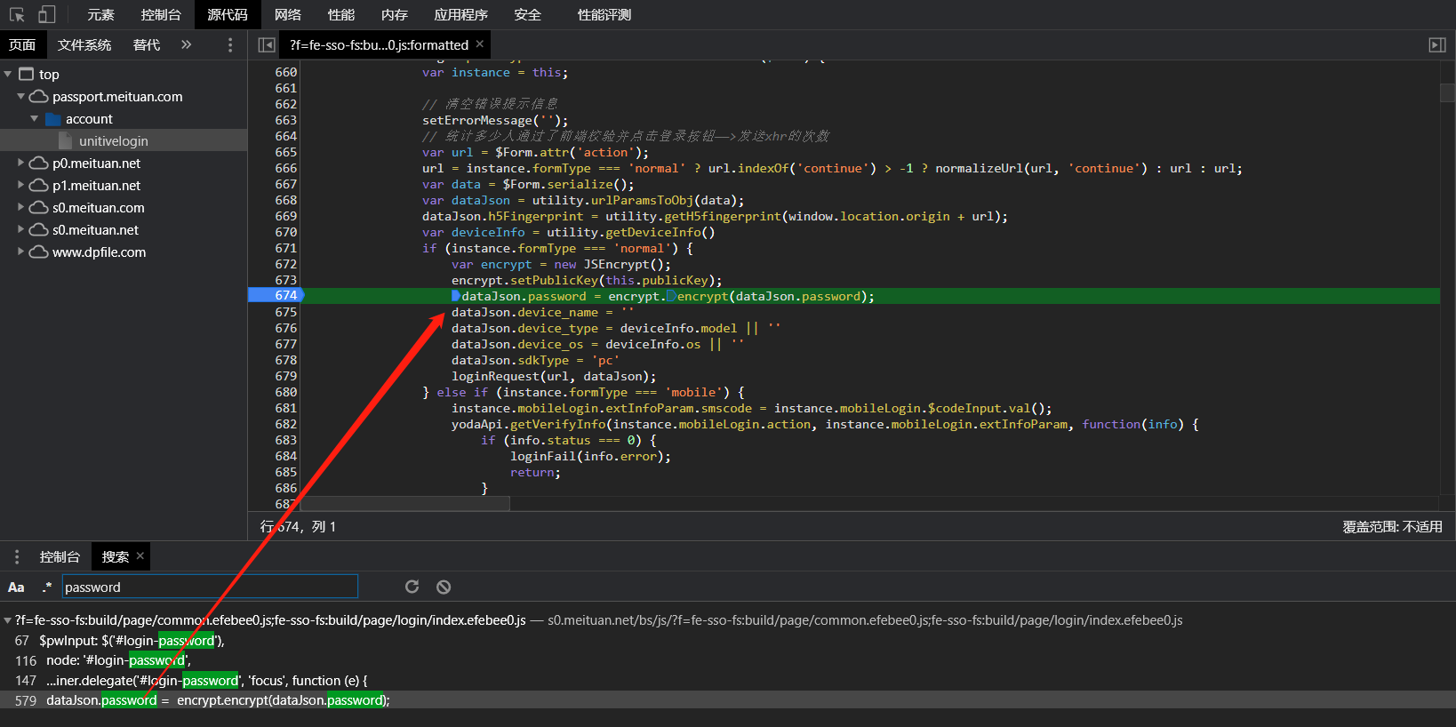This screenshot has width=1456, height=727.
Task: Toggle the device toolbar icon
Action: 46,14
